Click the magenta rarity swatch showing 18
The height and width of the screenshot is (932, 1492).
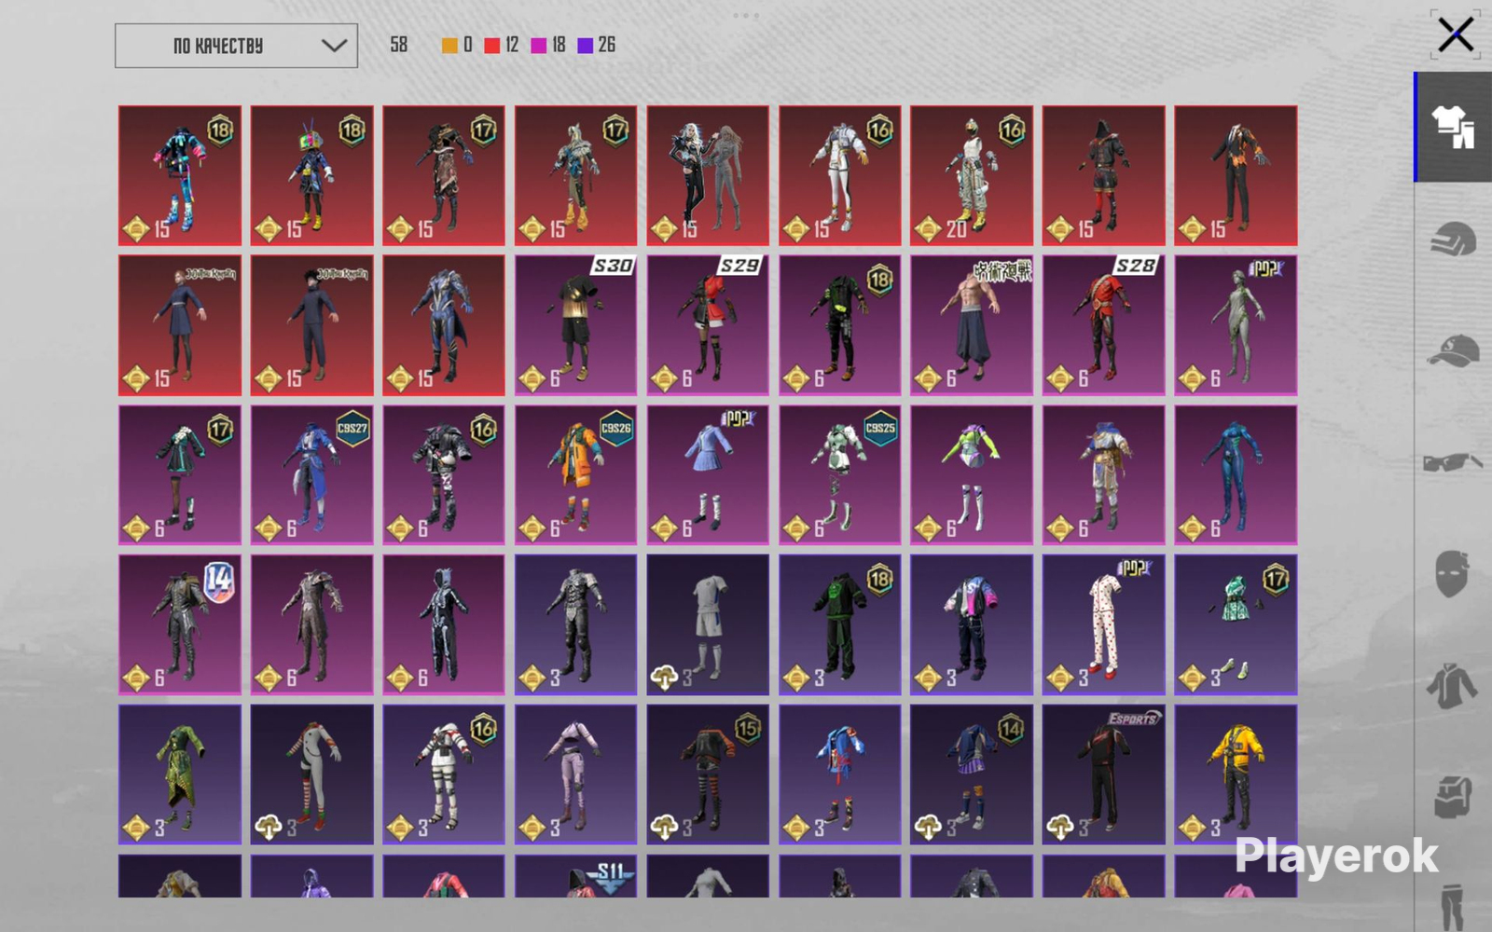point(539,45)
